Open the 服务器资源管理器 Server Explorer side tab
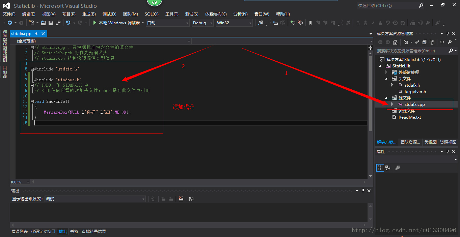The width and height of the screenshot is (460, 237). point(5,46)
